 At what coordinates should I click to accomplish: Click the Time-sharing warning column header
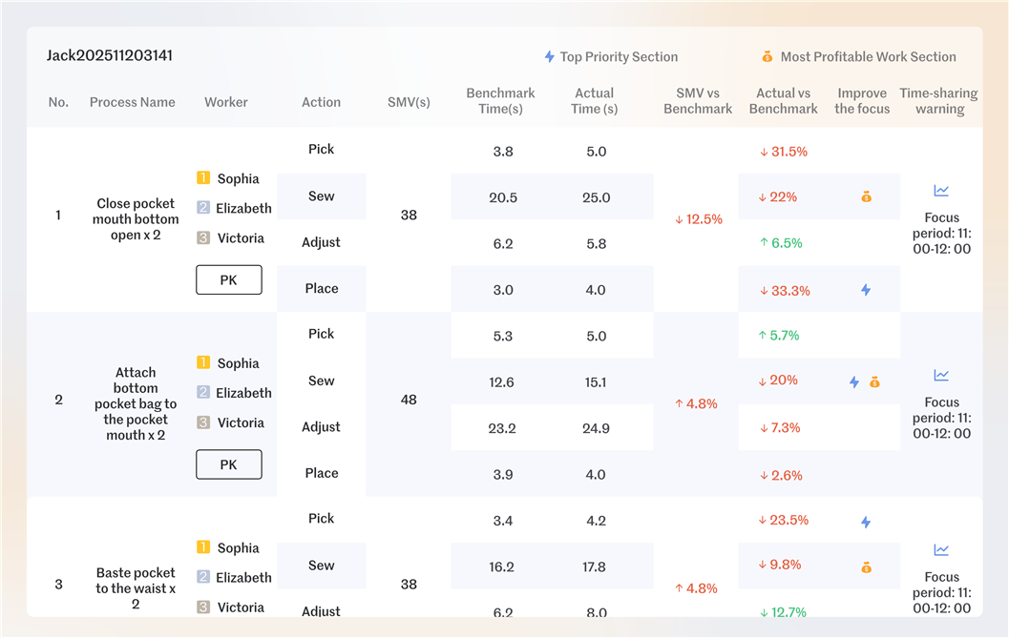(938, 101)
